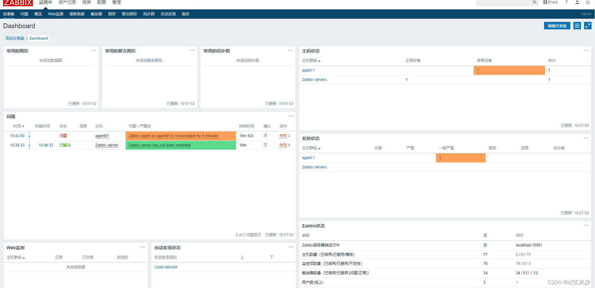Open the dashboard list menu icon

(577, 26)
